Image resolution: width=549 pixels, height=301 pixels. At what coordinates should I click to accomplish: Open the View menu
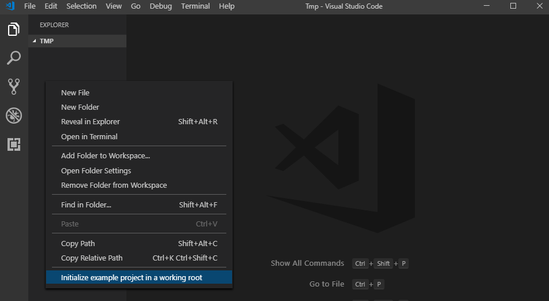click(x=114, y=6)
